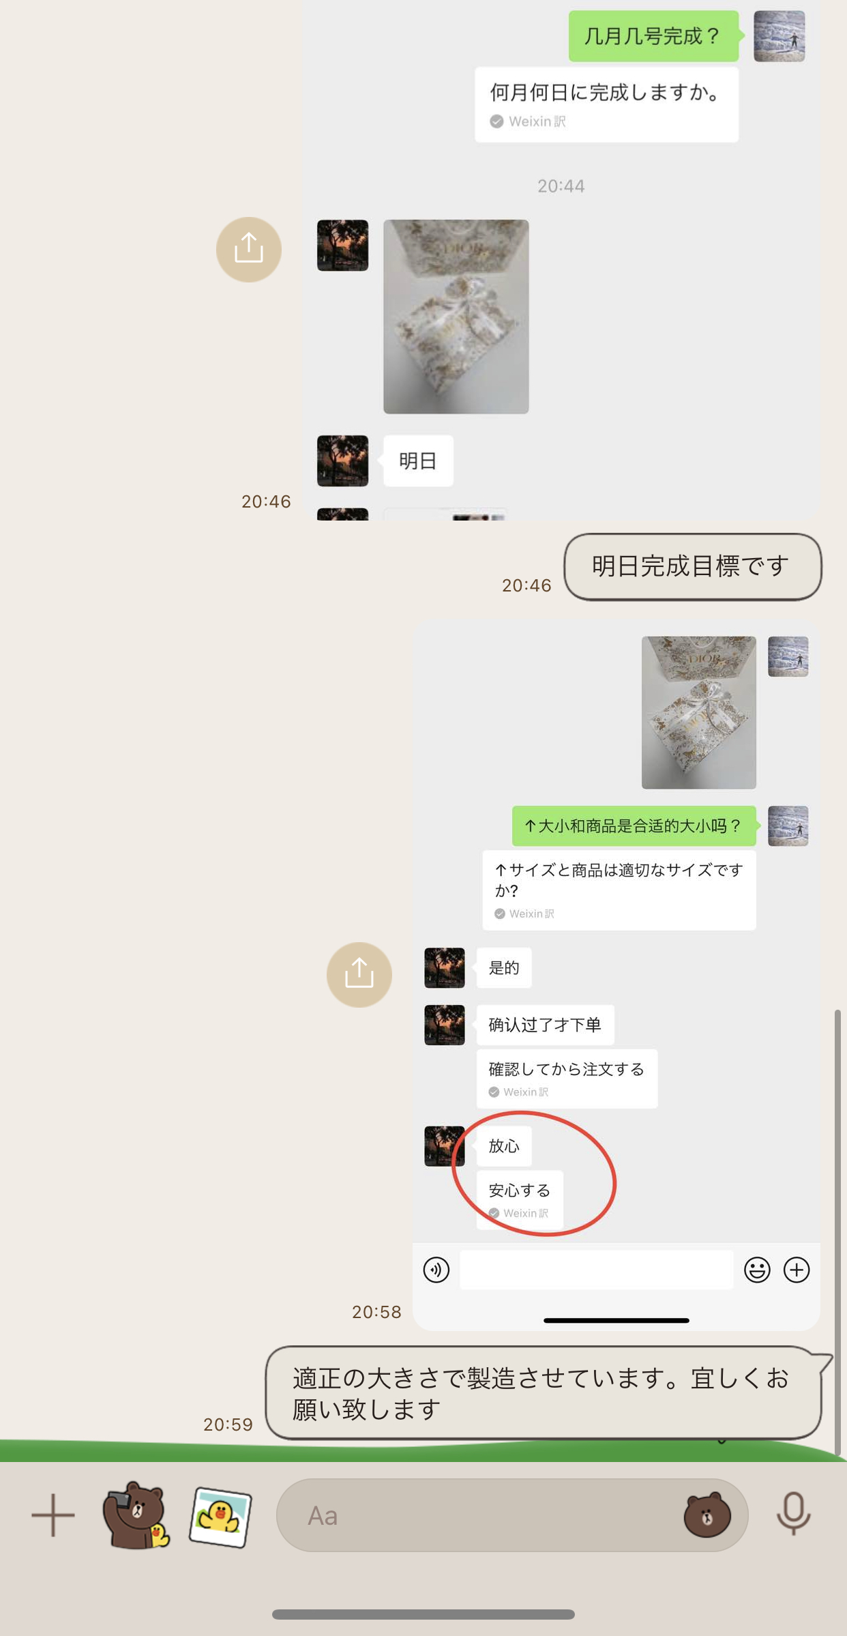Open camera with Brown bear icon

coord(136,1515)
